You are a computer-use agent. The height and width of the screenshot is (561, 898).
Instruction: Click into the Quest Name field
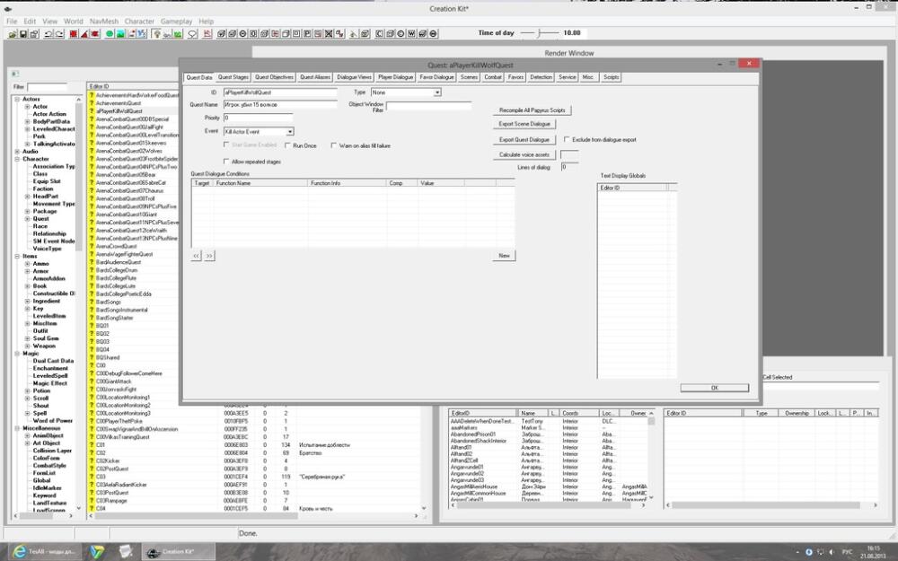280,105
